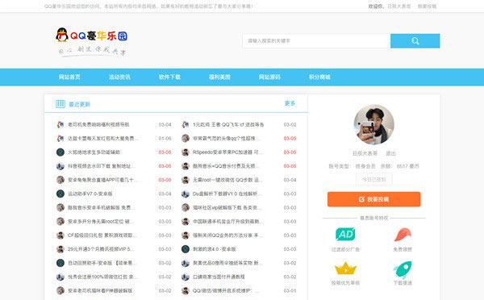The width and height of the screenshot is (484, 300).
Task: Click the green rocket download speed-up icon
Action: [403, 269]
